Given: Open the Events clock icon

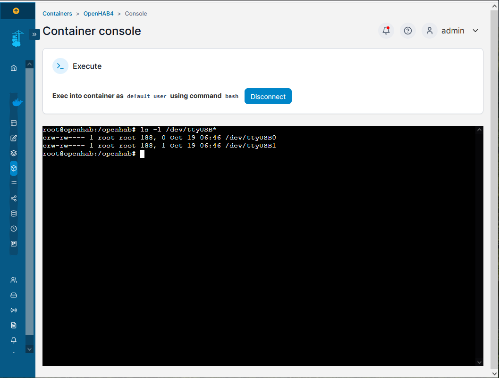Looking at the screenshot, I should point(14,229).
